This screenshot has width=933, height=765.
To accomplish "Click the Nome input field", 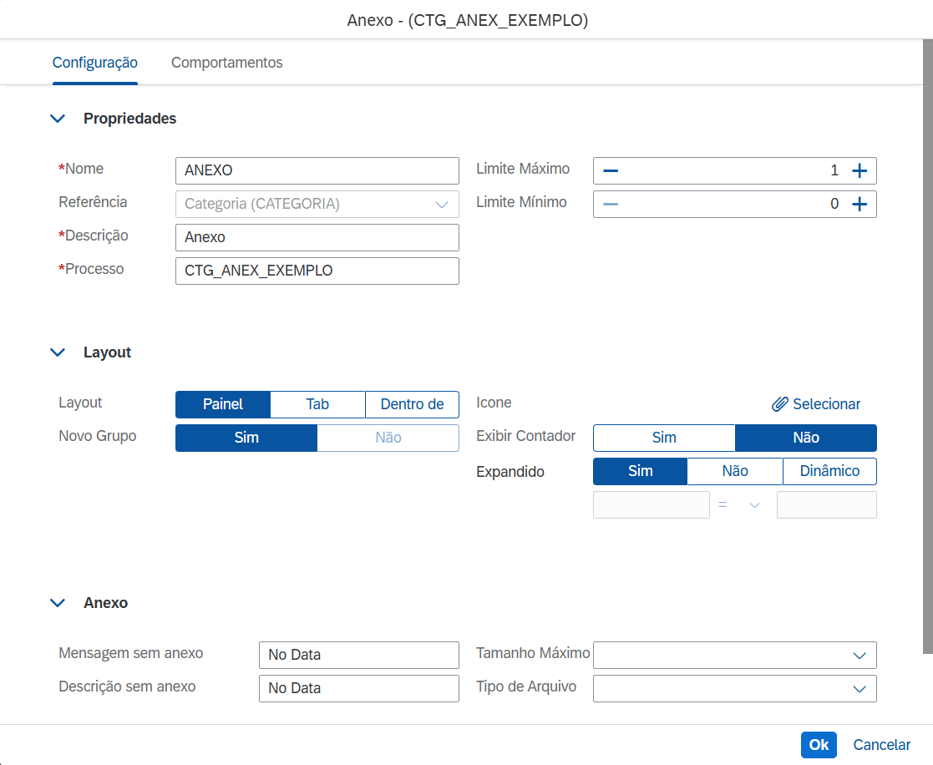I will [317, 170].
